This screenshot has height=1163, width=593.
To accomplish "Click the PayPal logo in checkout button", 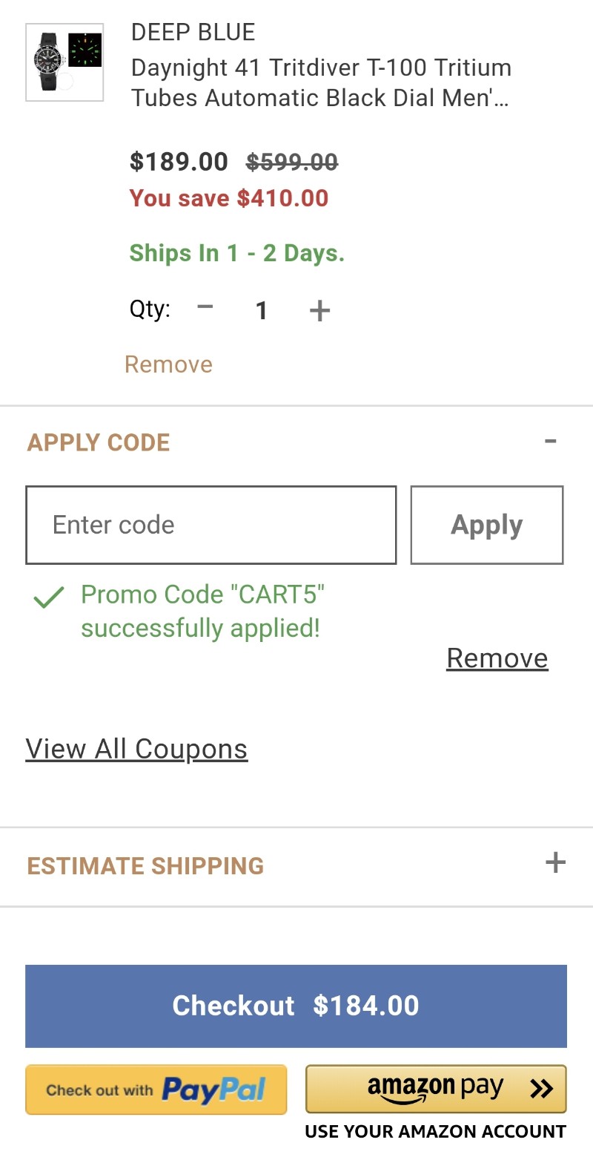I will tap(213, 1090).
